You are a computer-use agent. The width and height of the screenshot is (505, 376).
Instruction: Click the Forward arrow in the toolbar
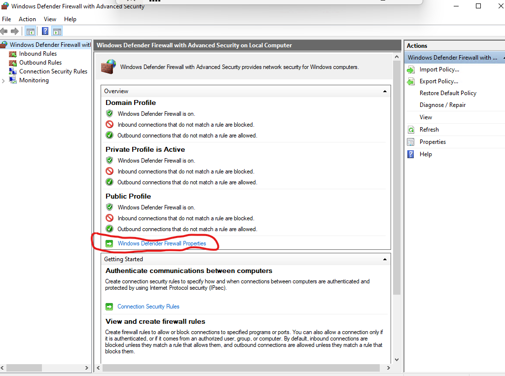click(15, 31)
